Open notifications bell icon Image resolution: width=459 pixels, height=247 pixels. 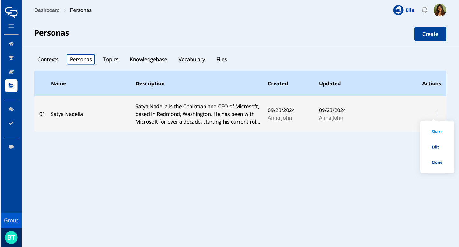click(424, 10)
